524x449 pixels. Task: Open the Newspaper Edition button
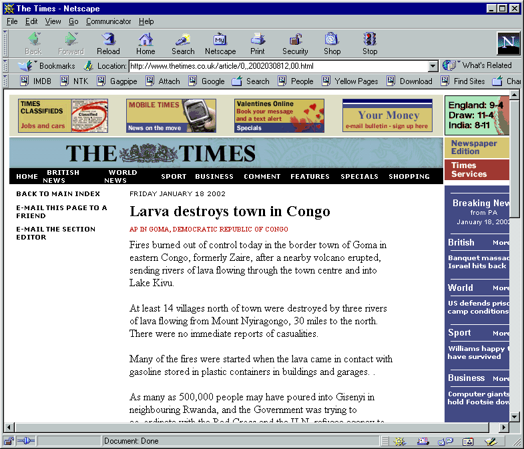[477, 147]
